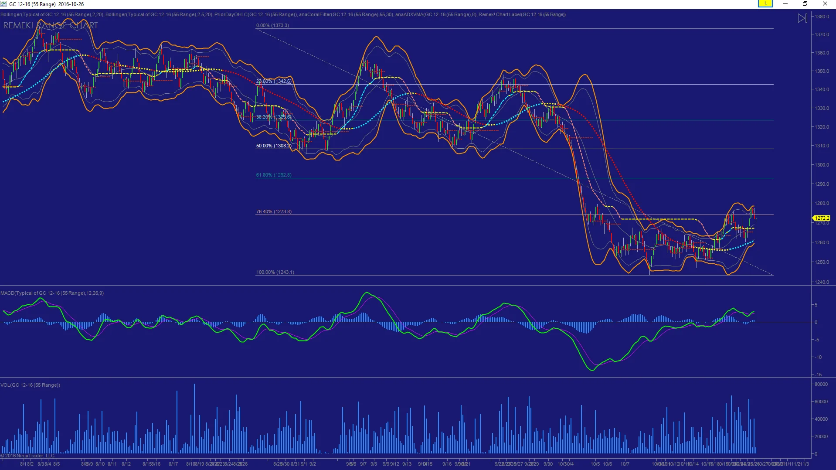836x470 pixels.
Task: Click the scroll-to-latest-bar arrow icon
Action: pos(802,18)
